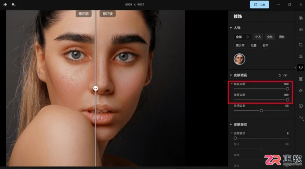Select the 老年 filter
The width and height of the screenshot is (305, 169).
pyautogui.click(x=266, y=45)
